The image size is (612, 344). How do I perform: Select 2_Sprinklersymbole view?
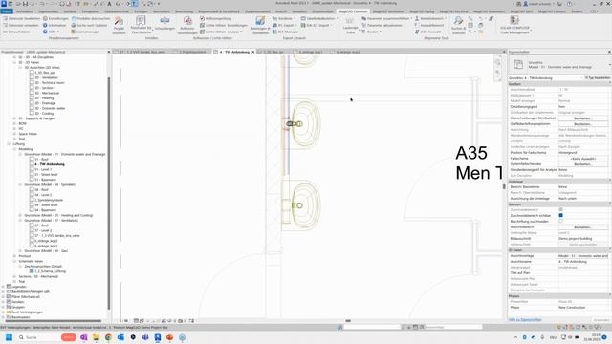tap(49, 200)
